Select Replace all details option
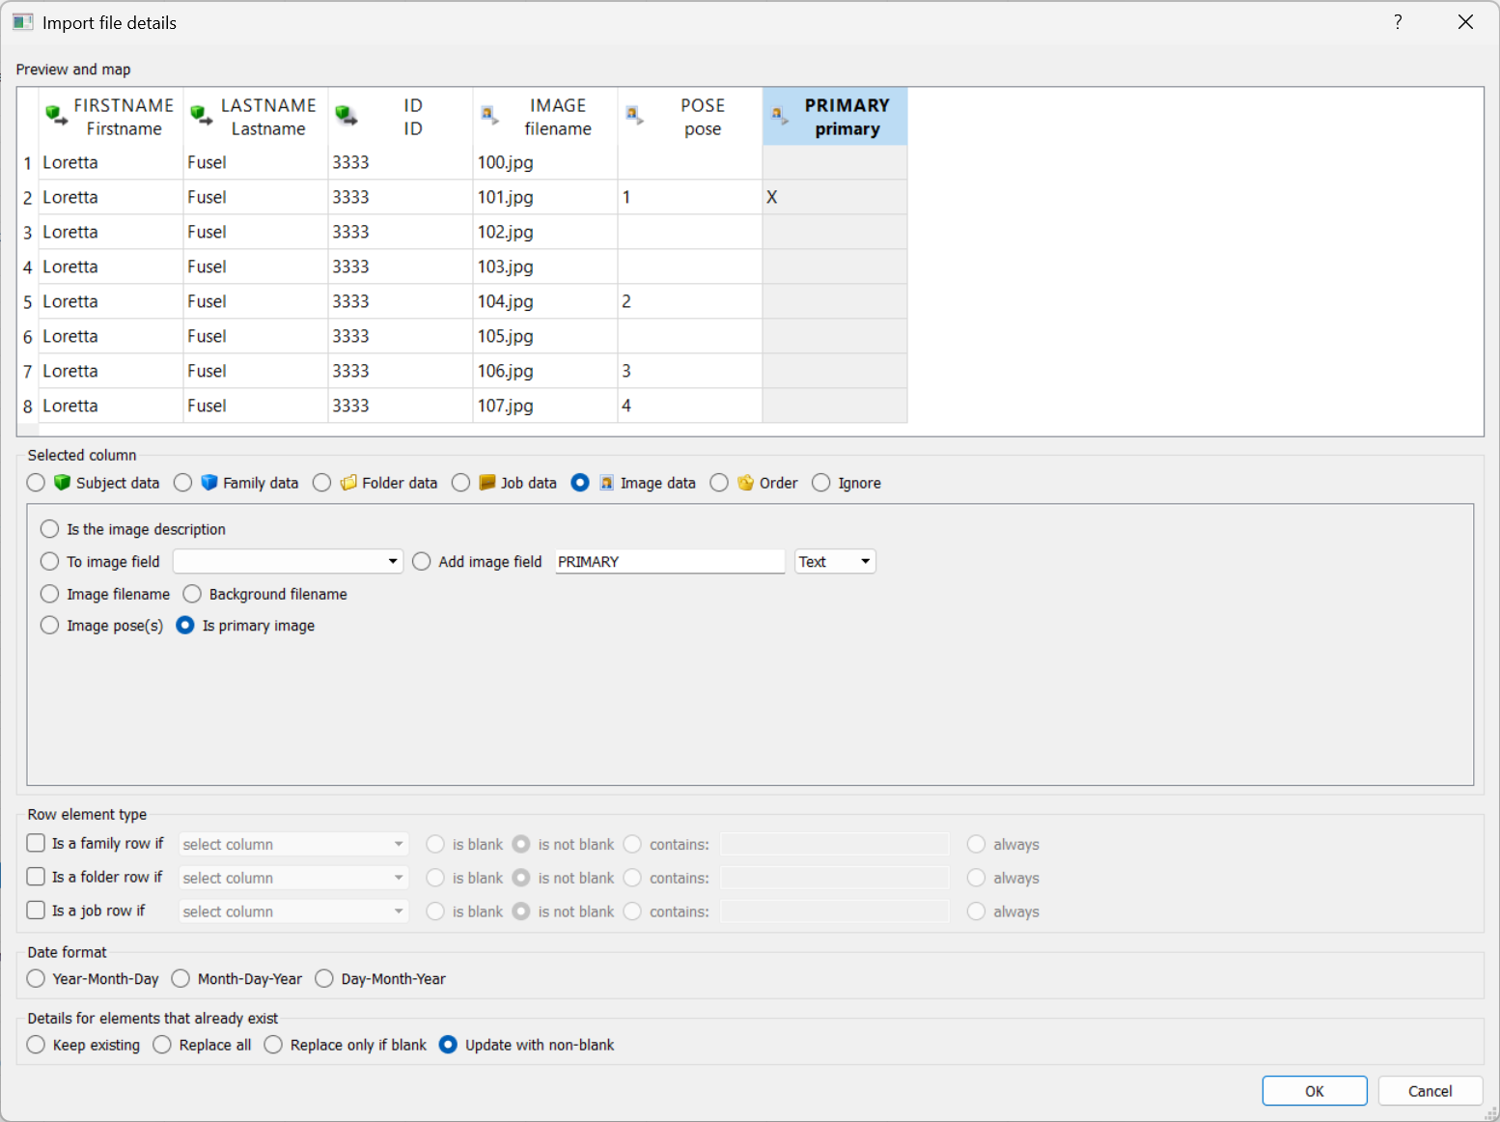Image resolution: width=1500 pixels, height=1122 pixels. pos(162,1045)
